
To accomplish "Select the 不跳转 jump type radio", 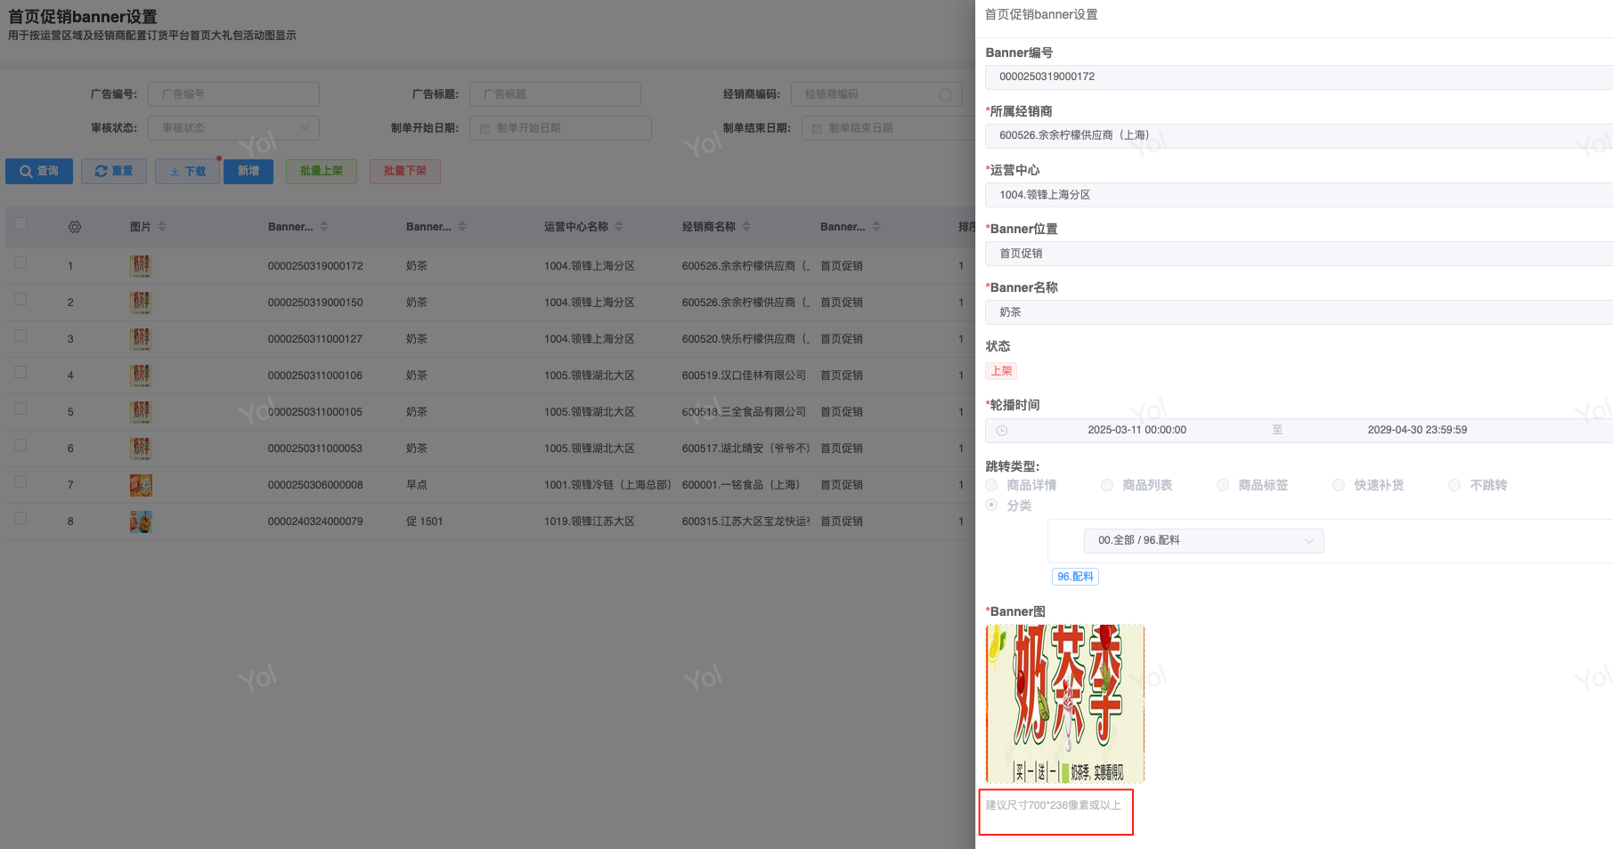I will (x=1454, y=485).
